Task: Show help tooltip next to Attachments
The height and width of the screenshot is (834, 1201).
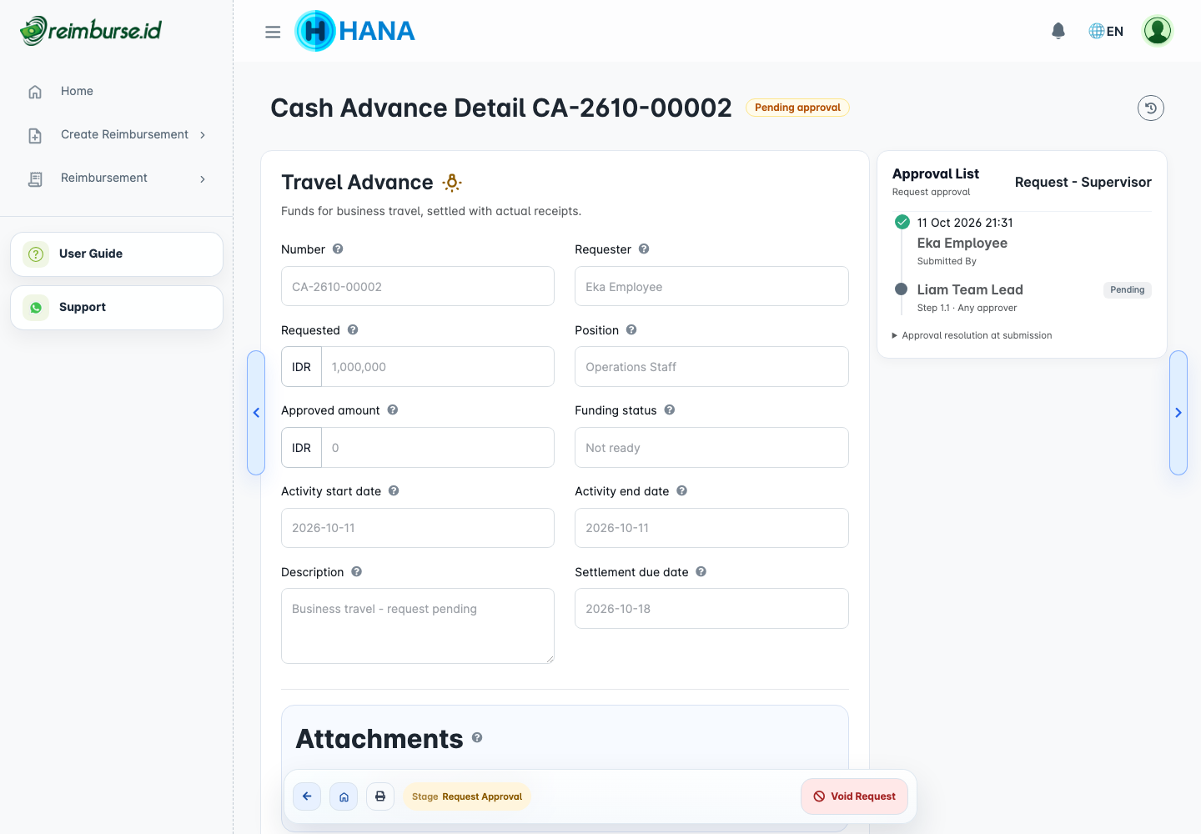Action: tap(477, 737)
